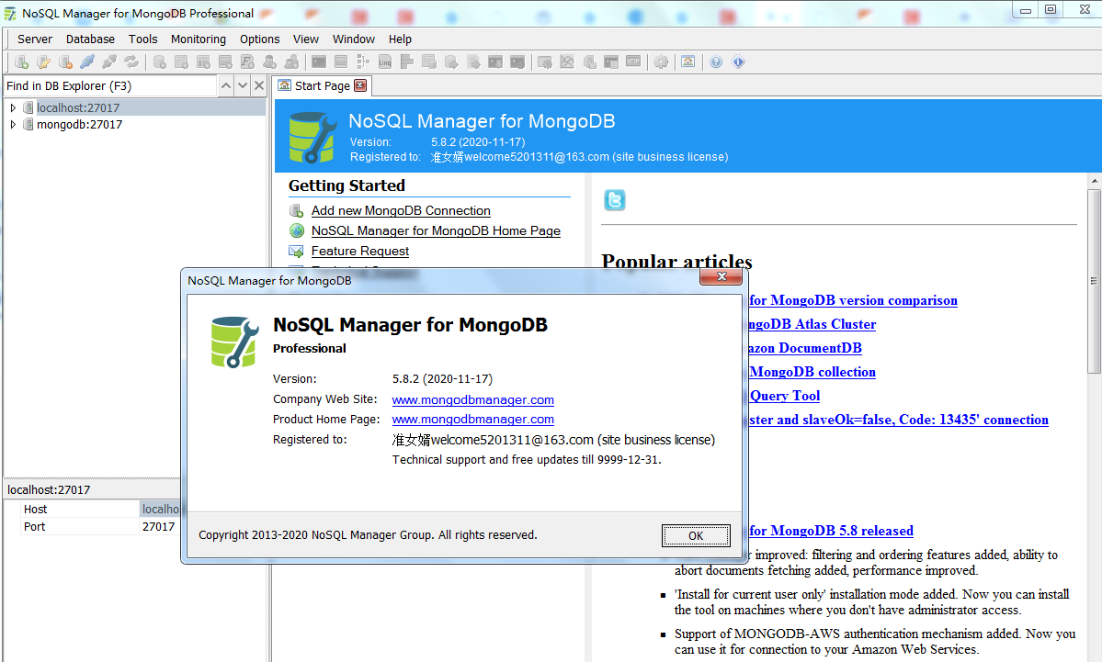Open the Monitoring menu

[199, 39]
